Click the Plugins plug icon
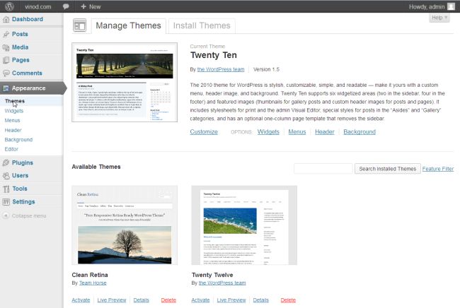460x308 pixels. (x=6, y=162)
